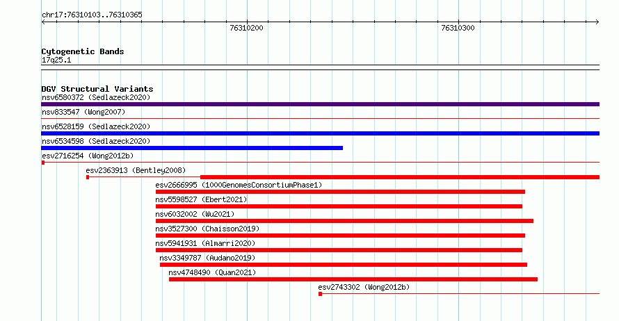Select the red nsv6032002 variant bar
The height and width of the screenshot is (321, 619).
[345, 221]
